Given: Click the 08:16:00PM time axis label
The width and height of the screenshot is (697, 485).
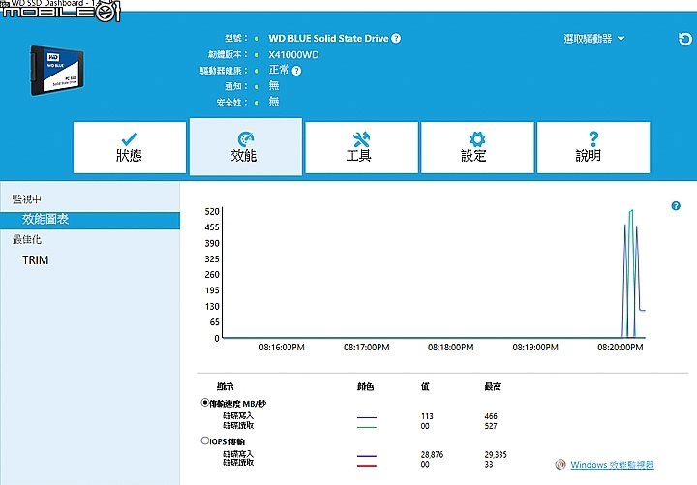Looking at the screenshot, I should pos(282,348).
